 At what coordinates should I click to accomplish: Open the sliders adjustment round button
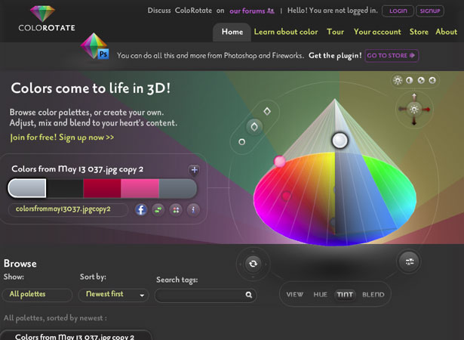coord(409,261)
